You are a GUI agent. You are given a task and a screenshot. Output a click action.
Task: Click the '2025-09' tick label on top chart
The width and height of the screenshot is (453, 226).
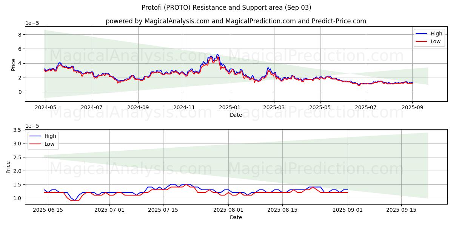click(412, 107)
